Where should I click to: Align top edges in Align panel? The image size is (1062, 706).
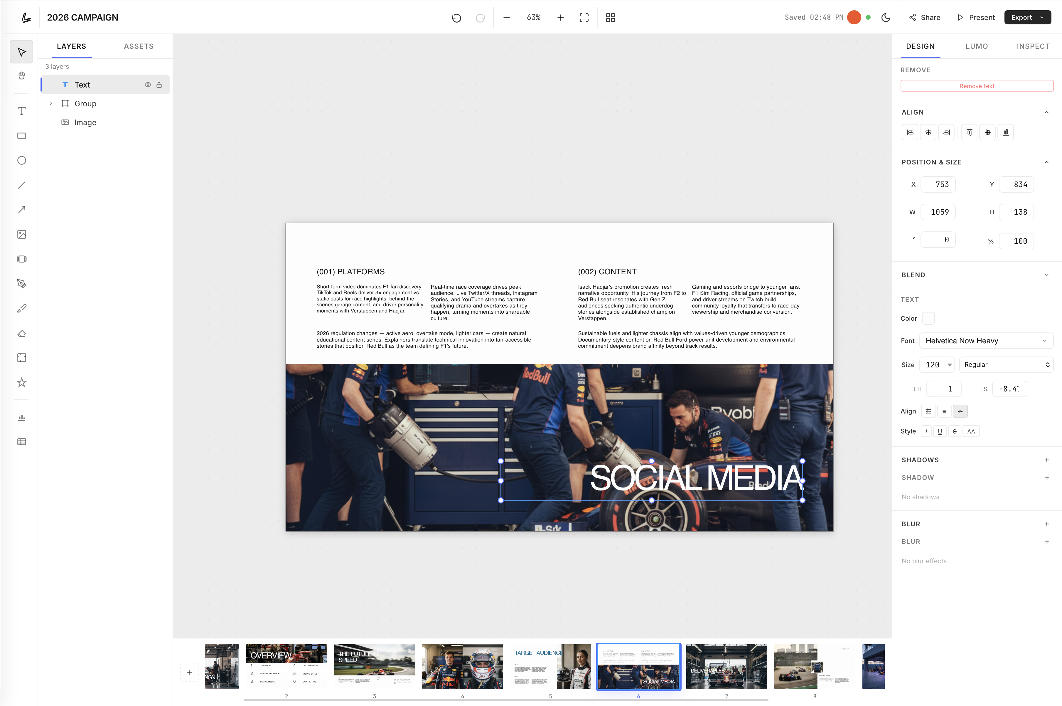[x=969, y=132]
